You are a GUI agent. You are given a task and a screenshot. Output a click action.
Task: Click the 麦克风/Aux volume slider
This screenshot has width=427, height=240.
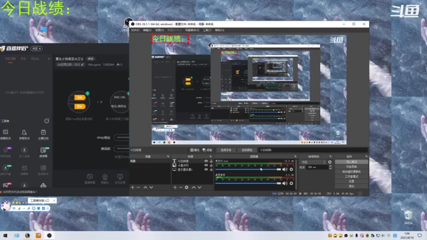(248, 169)
